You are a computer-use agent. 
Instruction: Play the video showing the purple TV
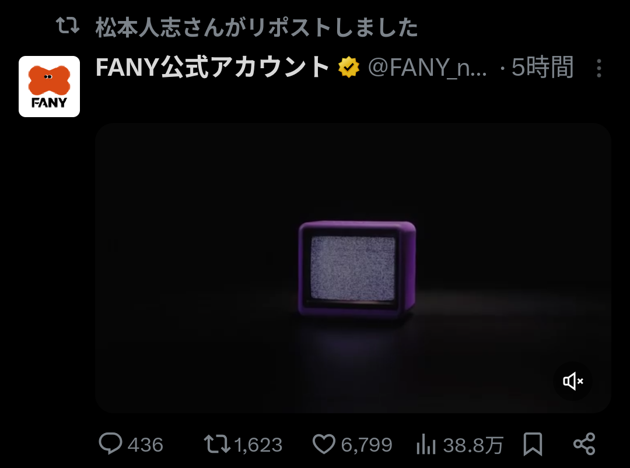tap(353, 268)
